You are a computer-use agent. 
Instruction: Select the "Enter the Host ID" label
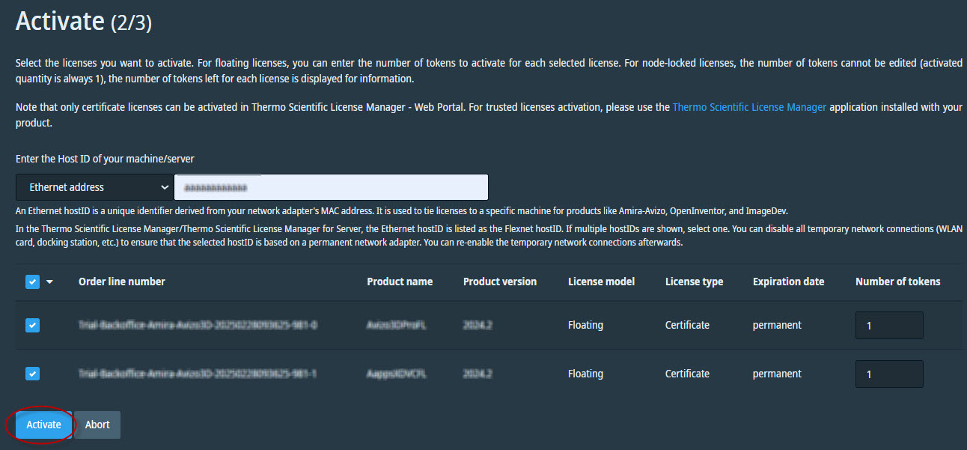pyautogui.click(x=106, y=158)
